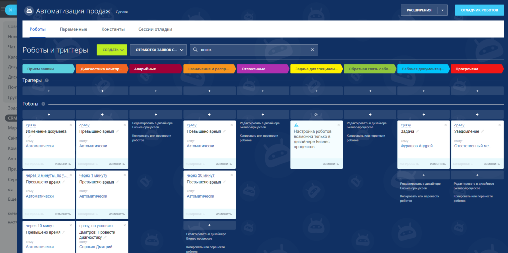The width and height of the screenshot is (508, 253).
Task: Click the blocked icon under Задача для специалиста
Action: (x=317, y=115)
